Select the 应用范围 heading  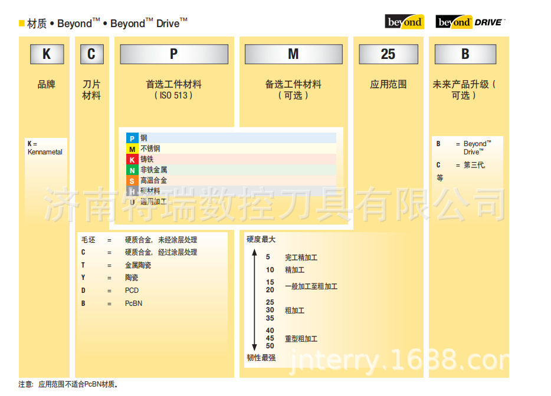(388, 84)
